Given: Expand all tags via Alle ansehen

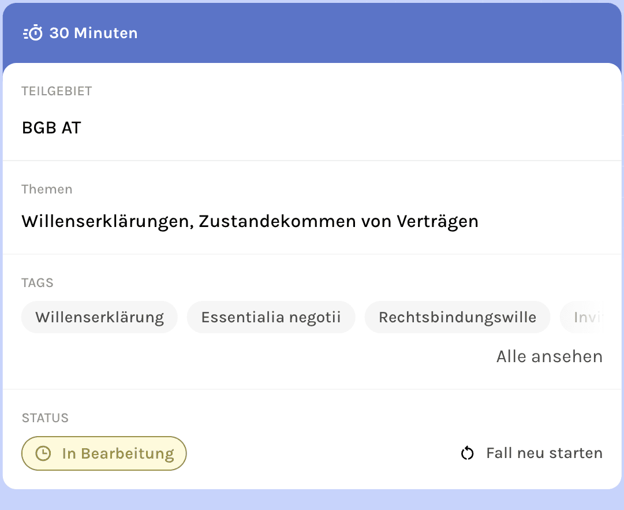Looking at the screenshot, I should coord(549,356).
